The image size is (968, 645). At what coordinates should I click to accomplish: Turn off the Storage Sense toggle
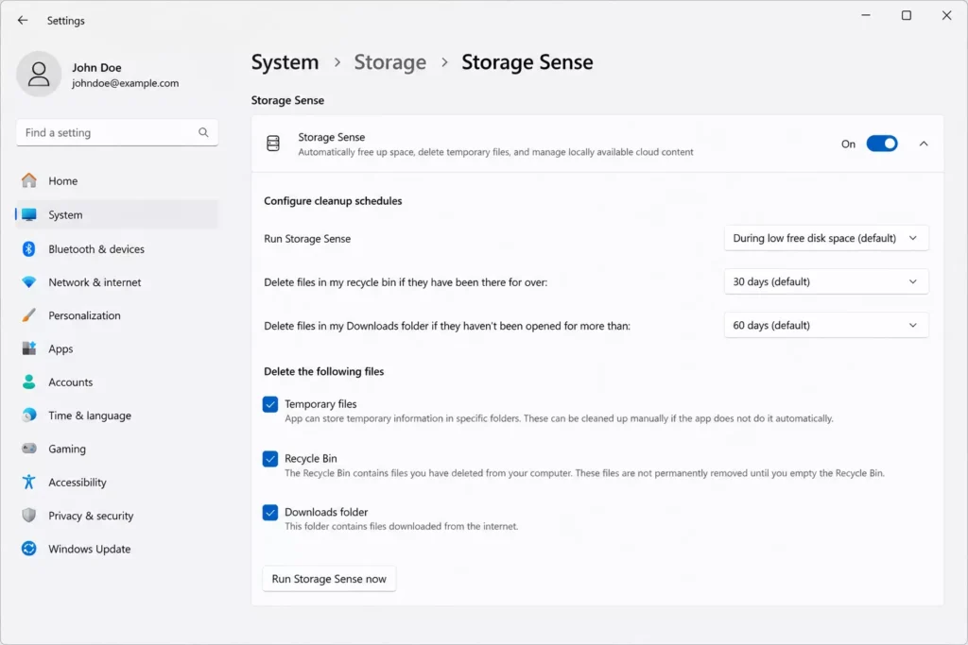882,144
